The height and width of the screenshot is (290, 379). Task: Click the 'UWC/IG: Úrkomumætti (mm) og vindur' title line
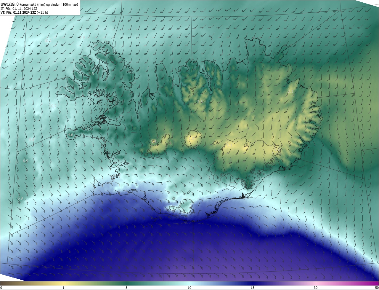pos(39,4)
